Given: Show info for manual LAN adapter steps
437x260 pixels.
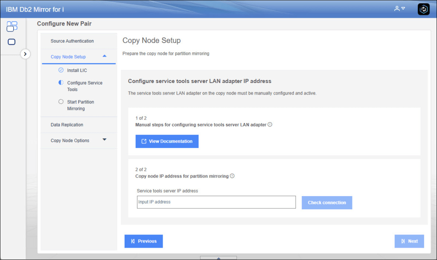Looking at the screenshot, I should 270,124.
